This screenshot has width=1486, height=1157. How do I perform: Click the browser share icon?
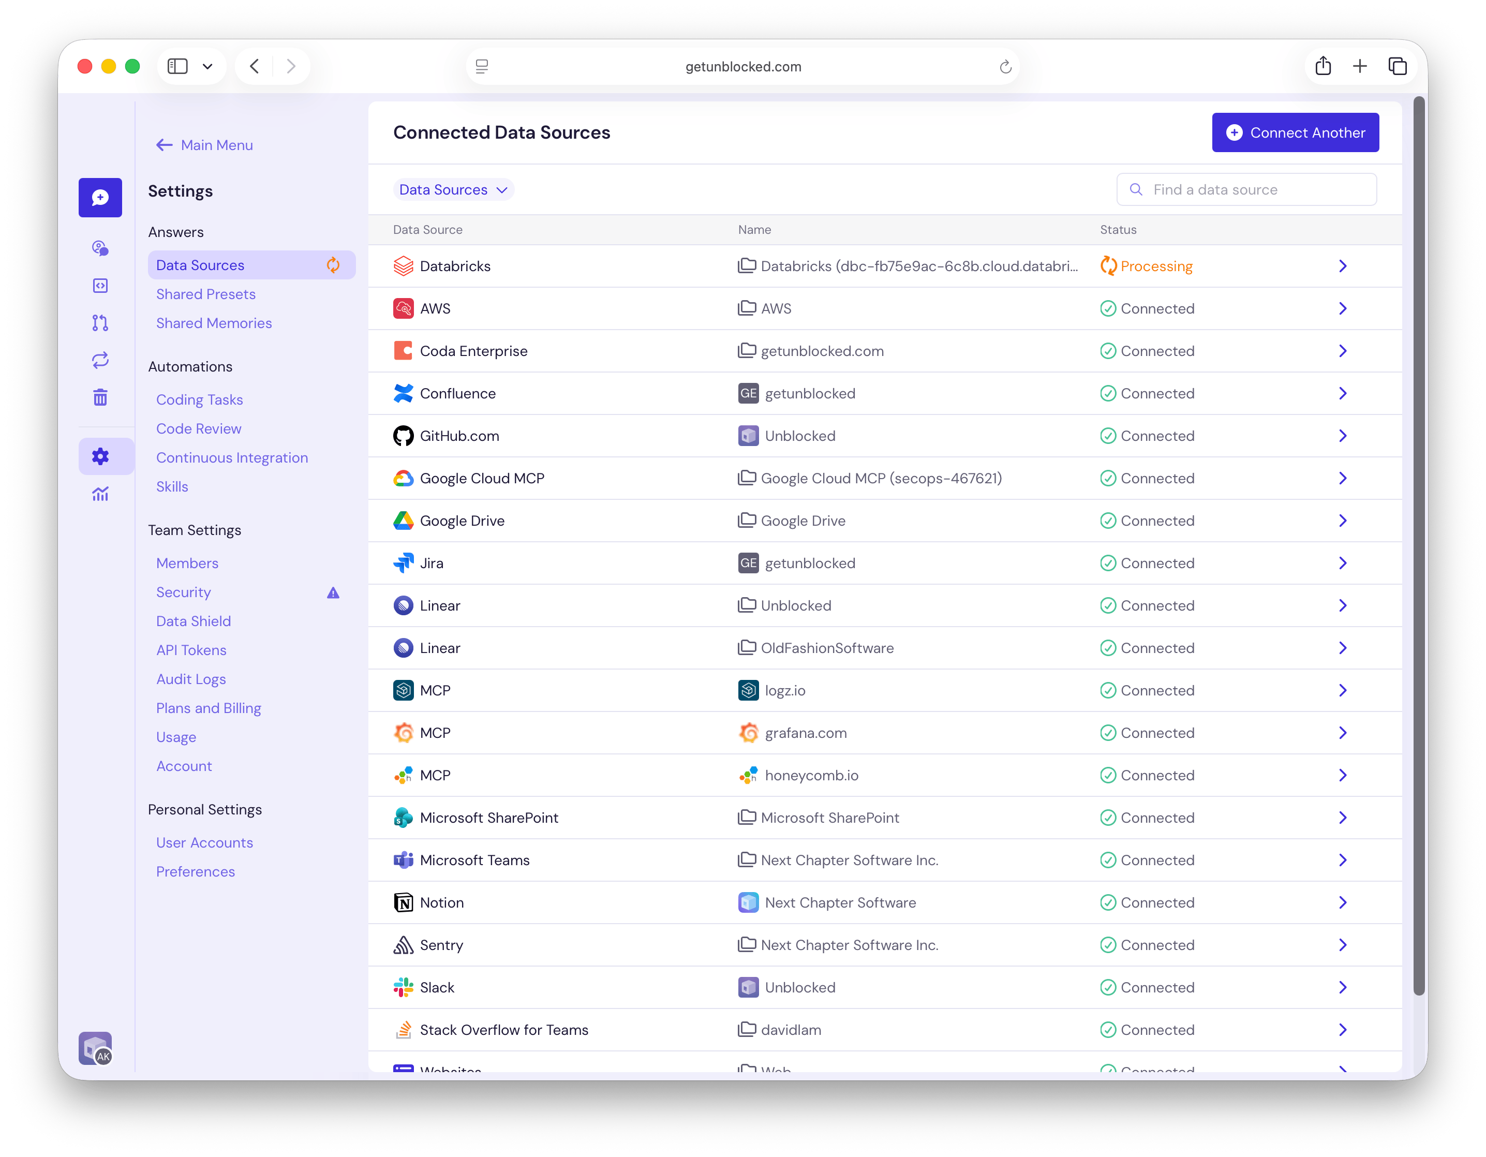1322,66
